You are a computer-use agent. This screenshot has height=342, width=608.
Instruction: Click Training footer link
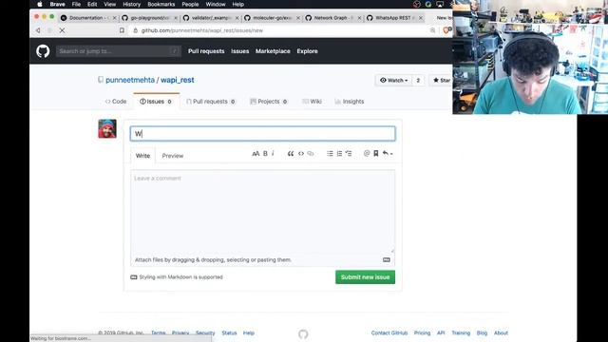coord(461,332)
